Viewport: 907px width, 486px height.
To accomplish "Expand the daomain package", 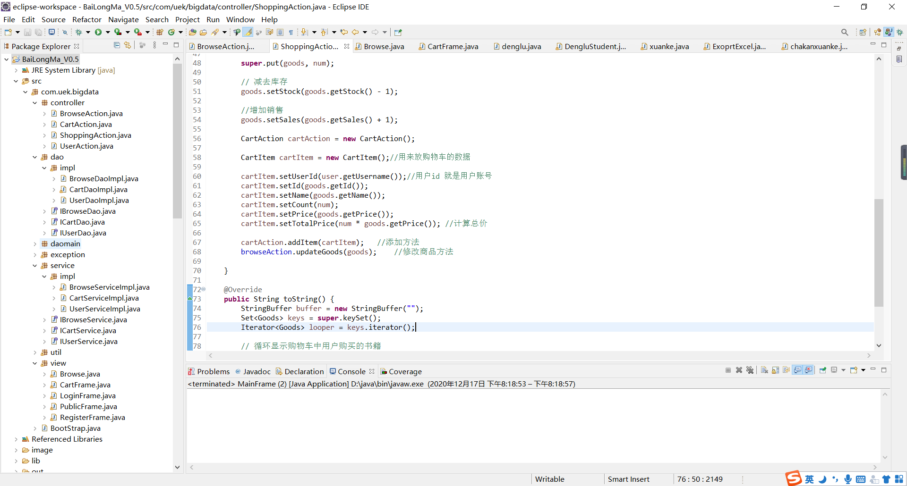I will click(x=35, y=244).
